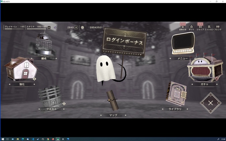Image resolution: width=226 pixels, height=141 pixels.
Task: Tap the white ghost character
Action: click(x=105, y=69)
